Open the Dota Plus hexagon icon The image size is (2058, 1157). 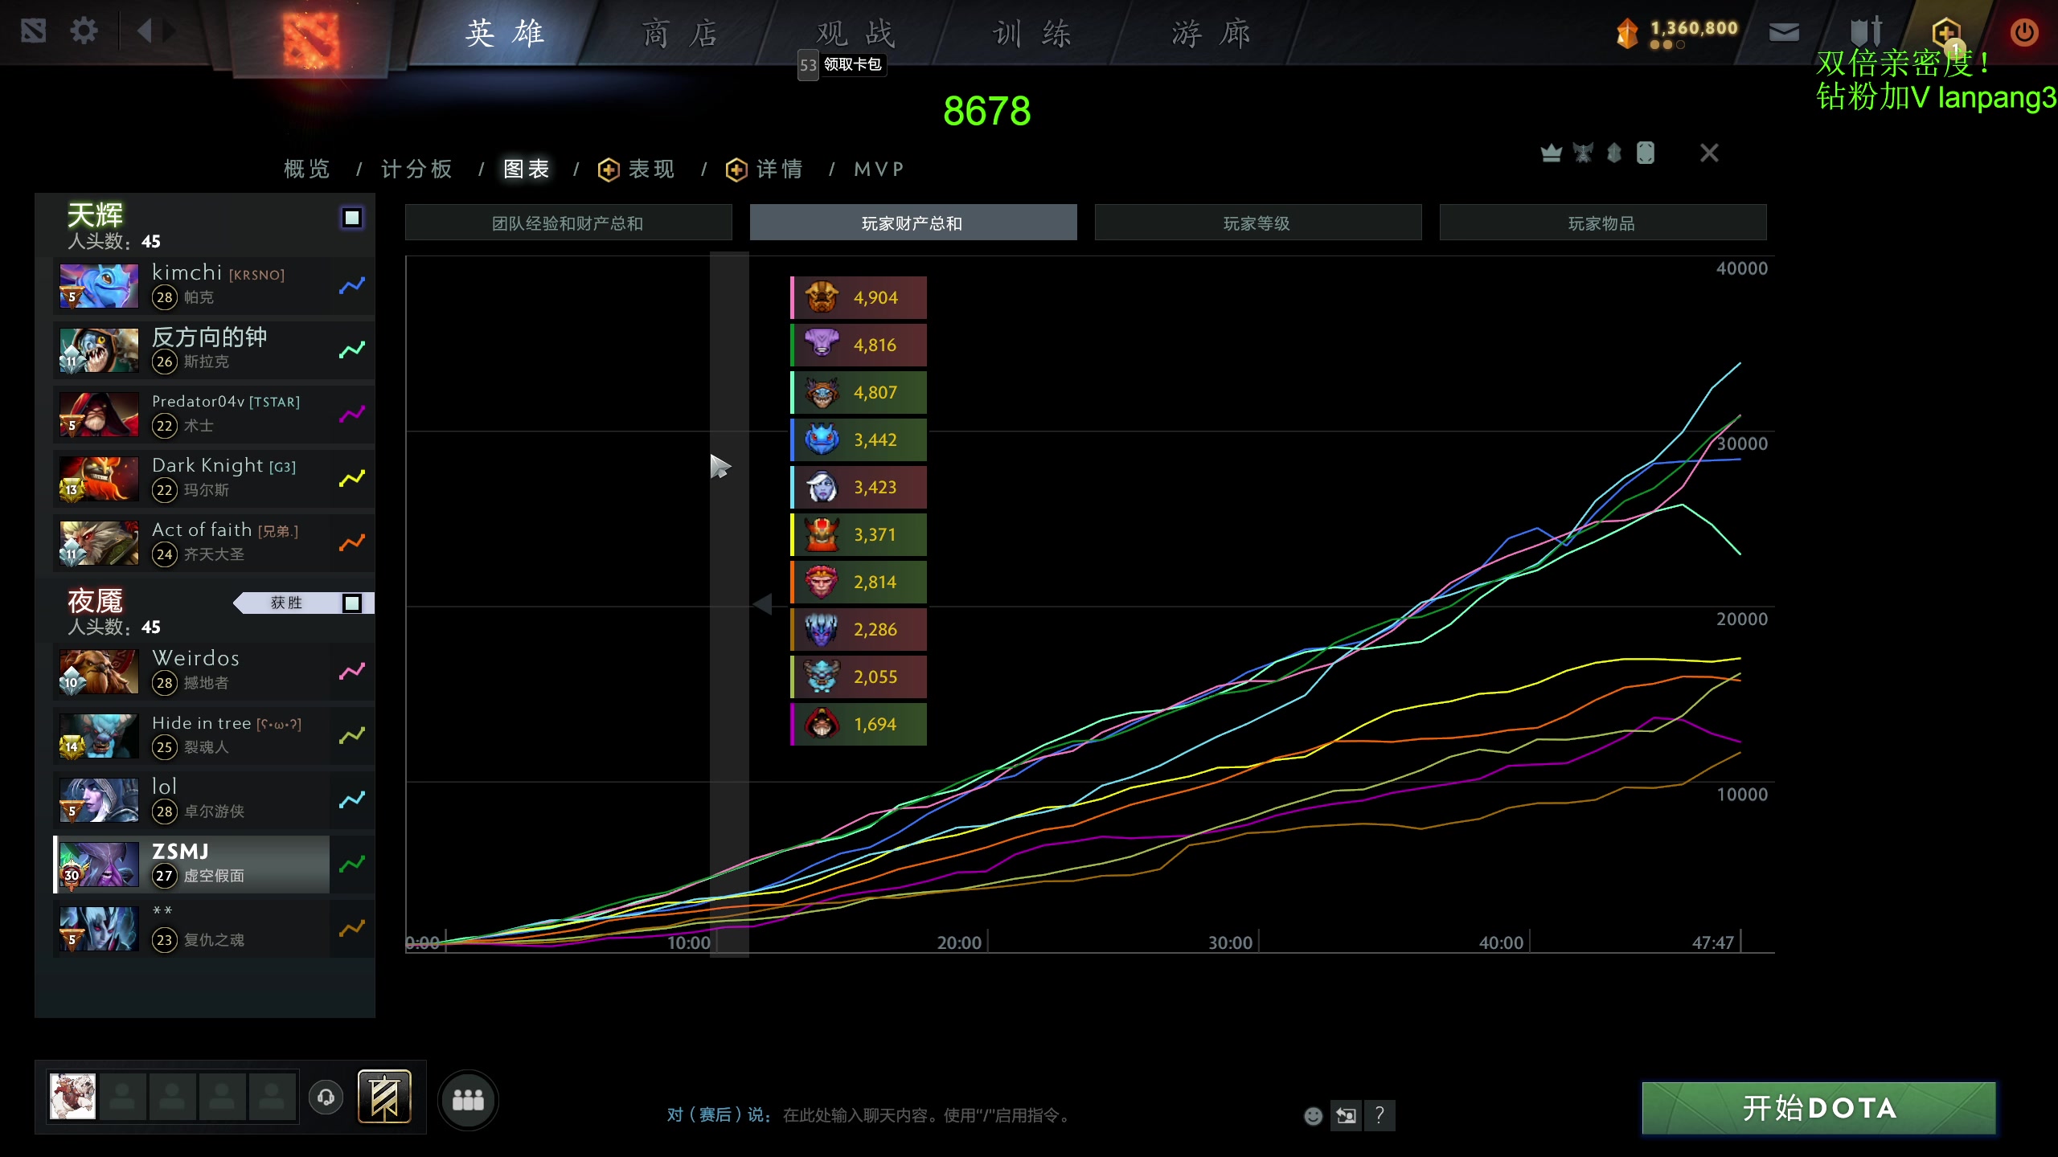coord(1946,34)
